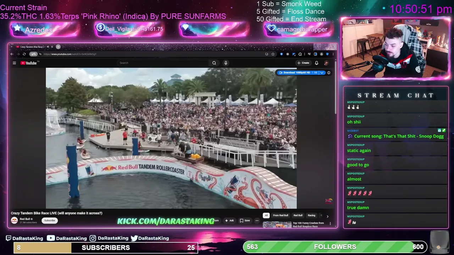
Task: Click chat message 'true damn'
Action: pos(358,208)
